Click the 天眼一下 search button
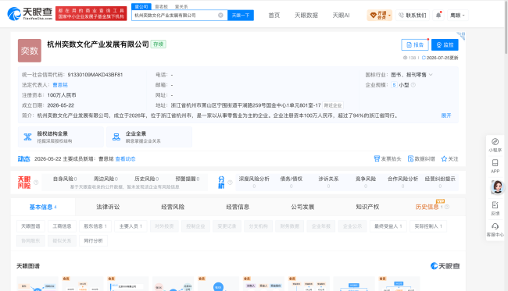This screenshot has width=508, height=291. (x=241, y=15)
